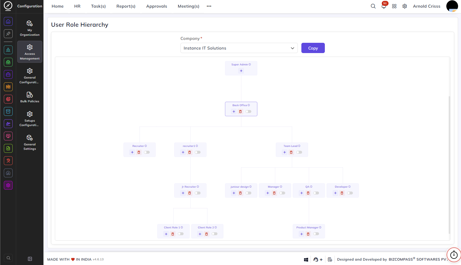Click the Windows icon in footer
The width and height of the screenshot is (461, 265).
(306, 259)
